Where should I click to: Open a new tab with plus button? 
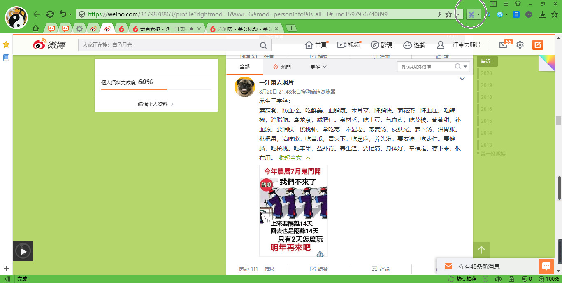[291, 28]
